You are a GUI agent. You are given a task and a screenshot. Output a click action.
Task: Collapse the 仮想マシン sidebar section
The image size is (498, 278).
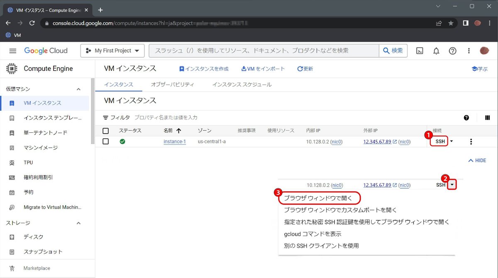(78, 89)
